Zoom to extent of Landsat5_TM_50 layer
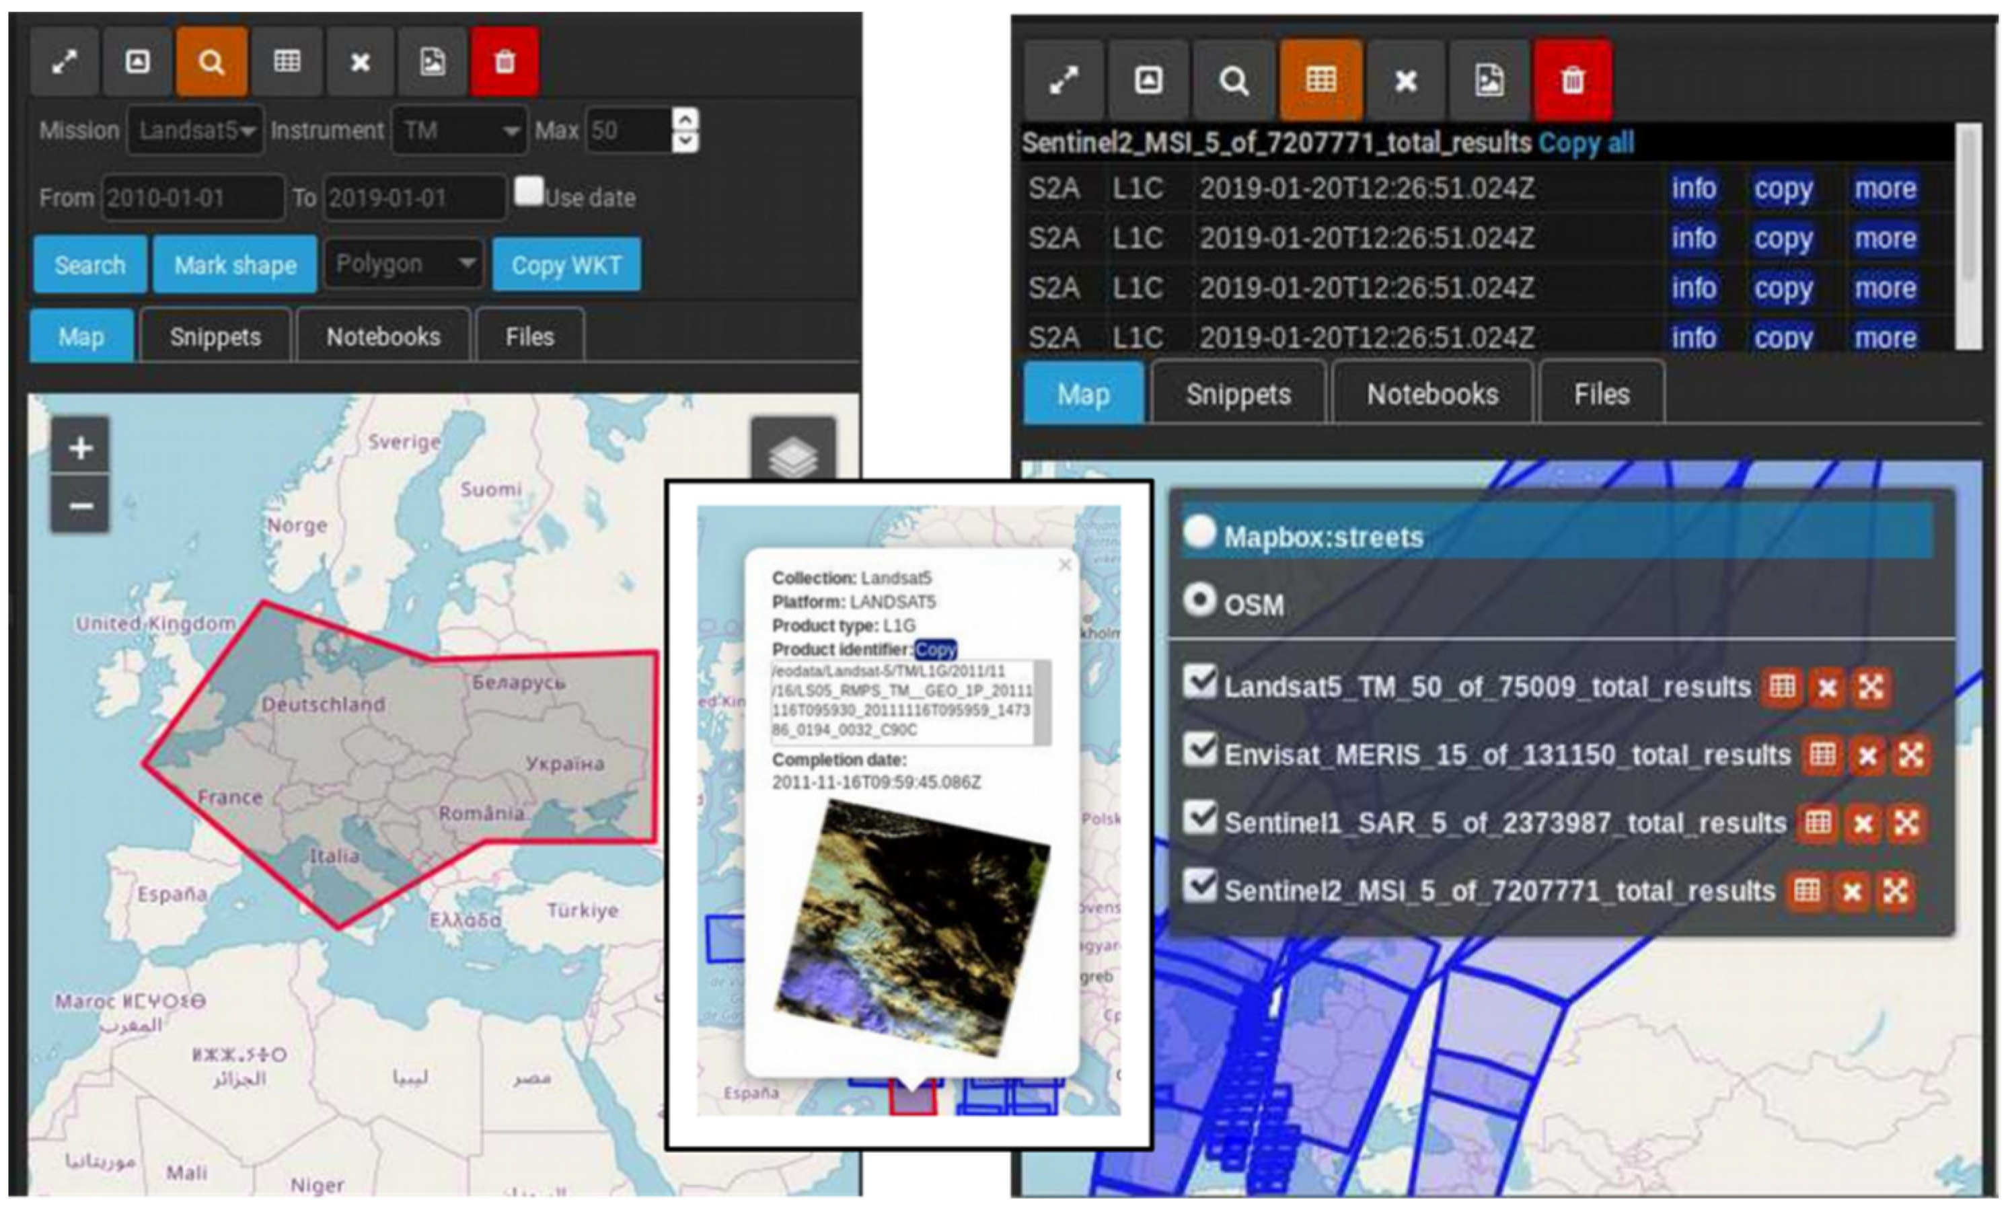This screenshot has width=2010, height=1212. coord(1871,687)
